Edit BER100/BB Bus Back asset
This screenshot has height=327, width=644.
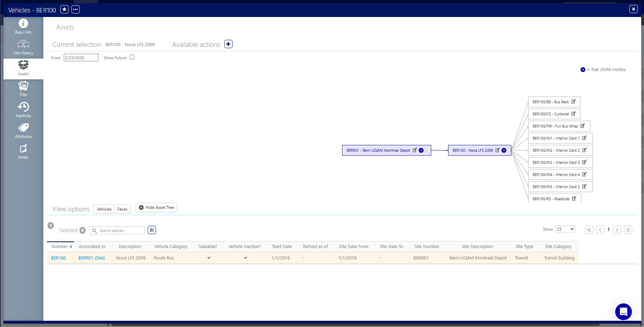(573, 101)
